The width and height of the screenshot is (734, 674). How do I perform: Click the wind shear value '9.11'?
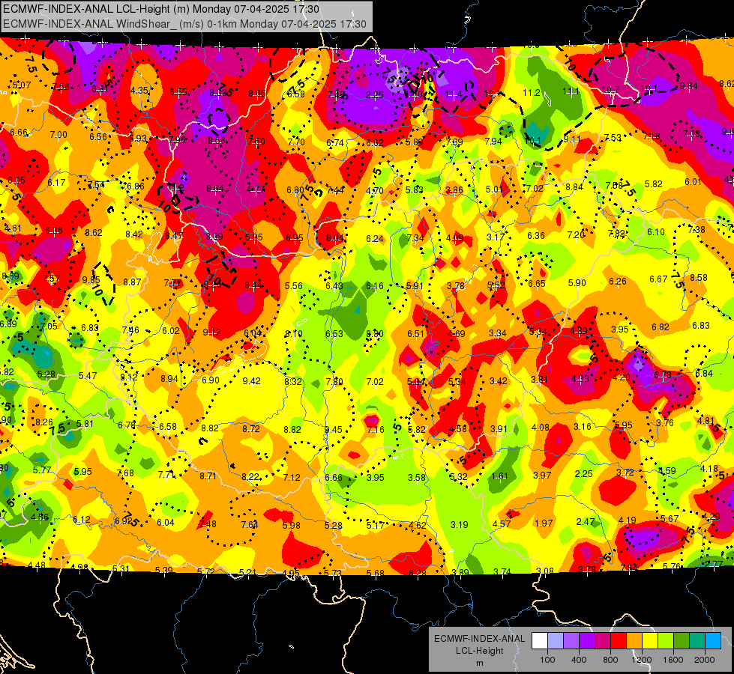[572, 139]
